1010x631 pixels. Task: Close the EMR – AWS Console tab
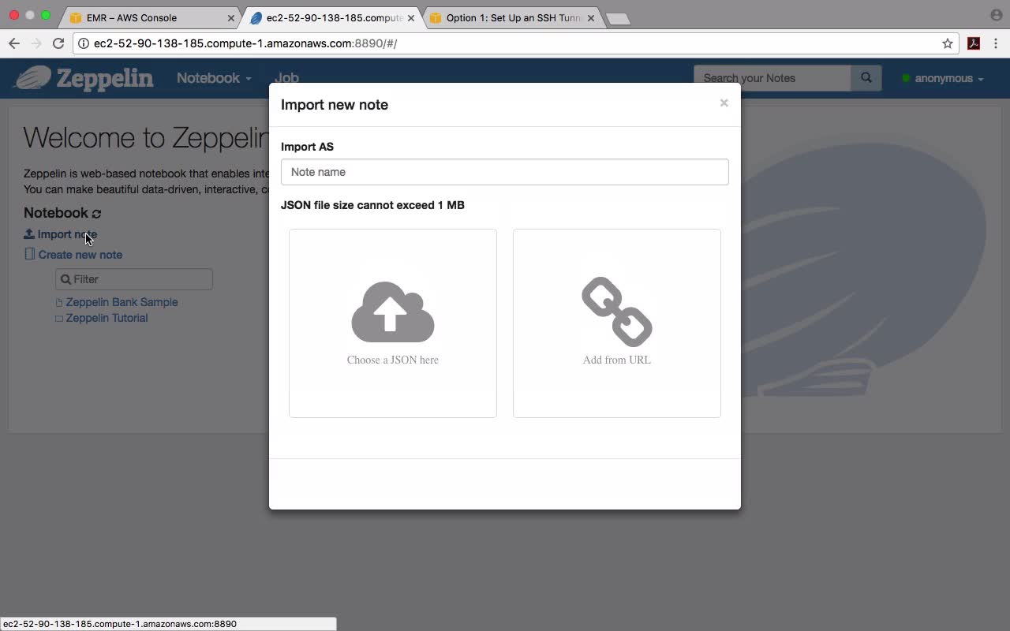click(x=231, y=18)
